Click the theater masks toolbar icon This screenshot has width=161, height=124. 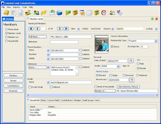pos(120,13)
